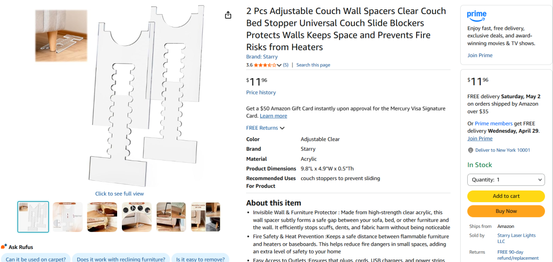
Task: Click the Add to cart button
Action: tap(506, 196)
